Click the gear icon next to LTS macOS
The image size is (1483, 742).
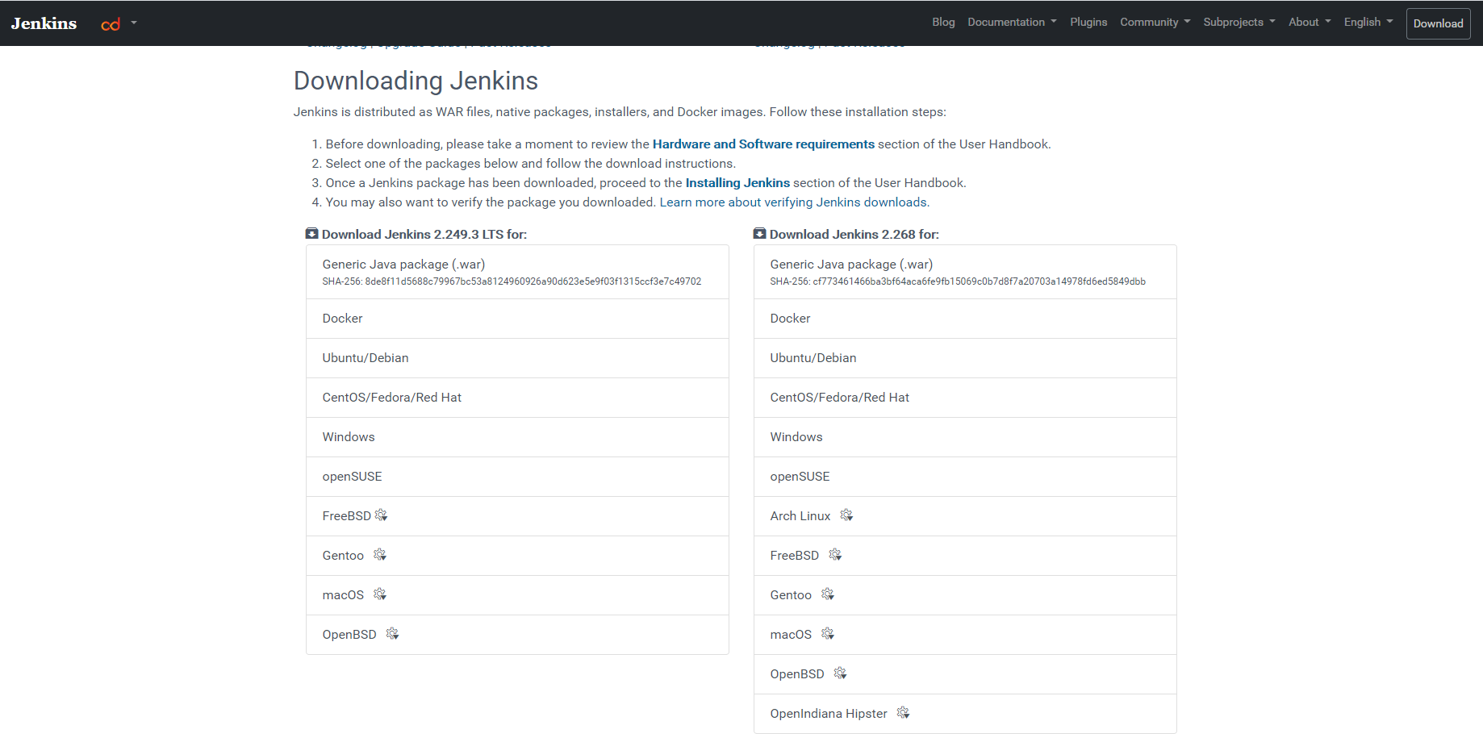coord(380,594)
